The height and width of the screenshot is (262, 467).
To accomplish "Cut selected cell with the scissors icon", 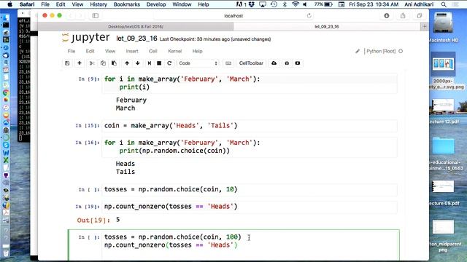I will pos(92,63).
